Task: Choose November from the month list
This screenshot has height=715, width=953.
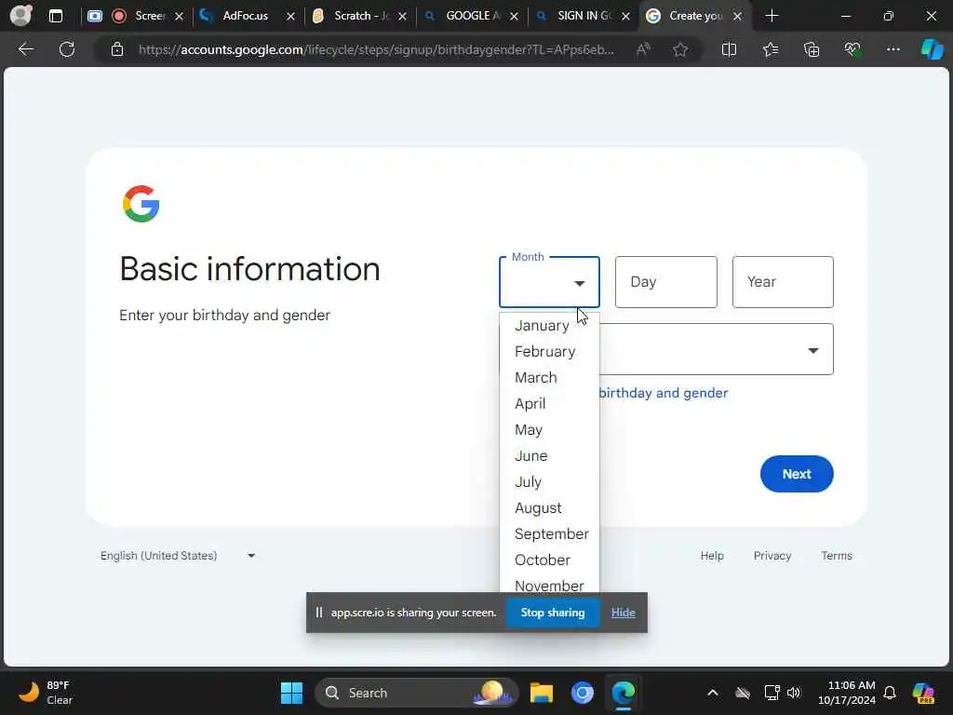Action: click(549, 585)
